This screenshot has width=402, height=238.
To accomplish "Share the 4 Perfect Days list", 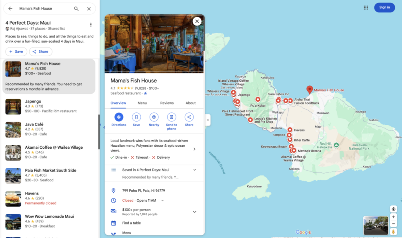I will [40, 52].
